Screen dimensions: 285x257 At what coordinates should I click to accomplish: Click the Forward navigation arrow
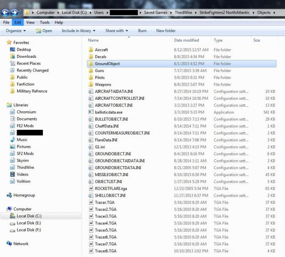pyautogui.click(x=14, y=12)
